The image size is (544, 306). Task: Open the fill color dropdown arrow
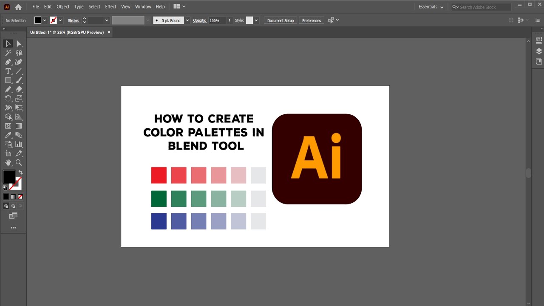45,20
